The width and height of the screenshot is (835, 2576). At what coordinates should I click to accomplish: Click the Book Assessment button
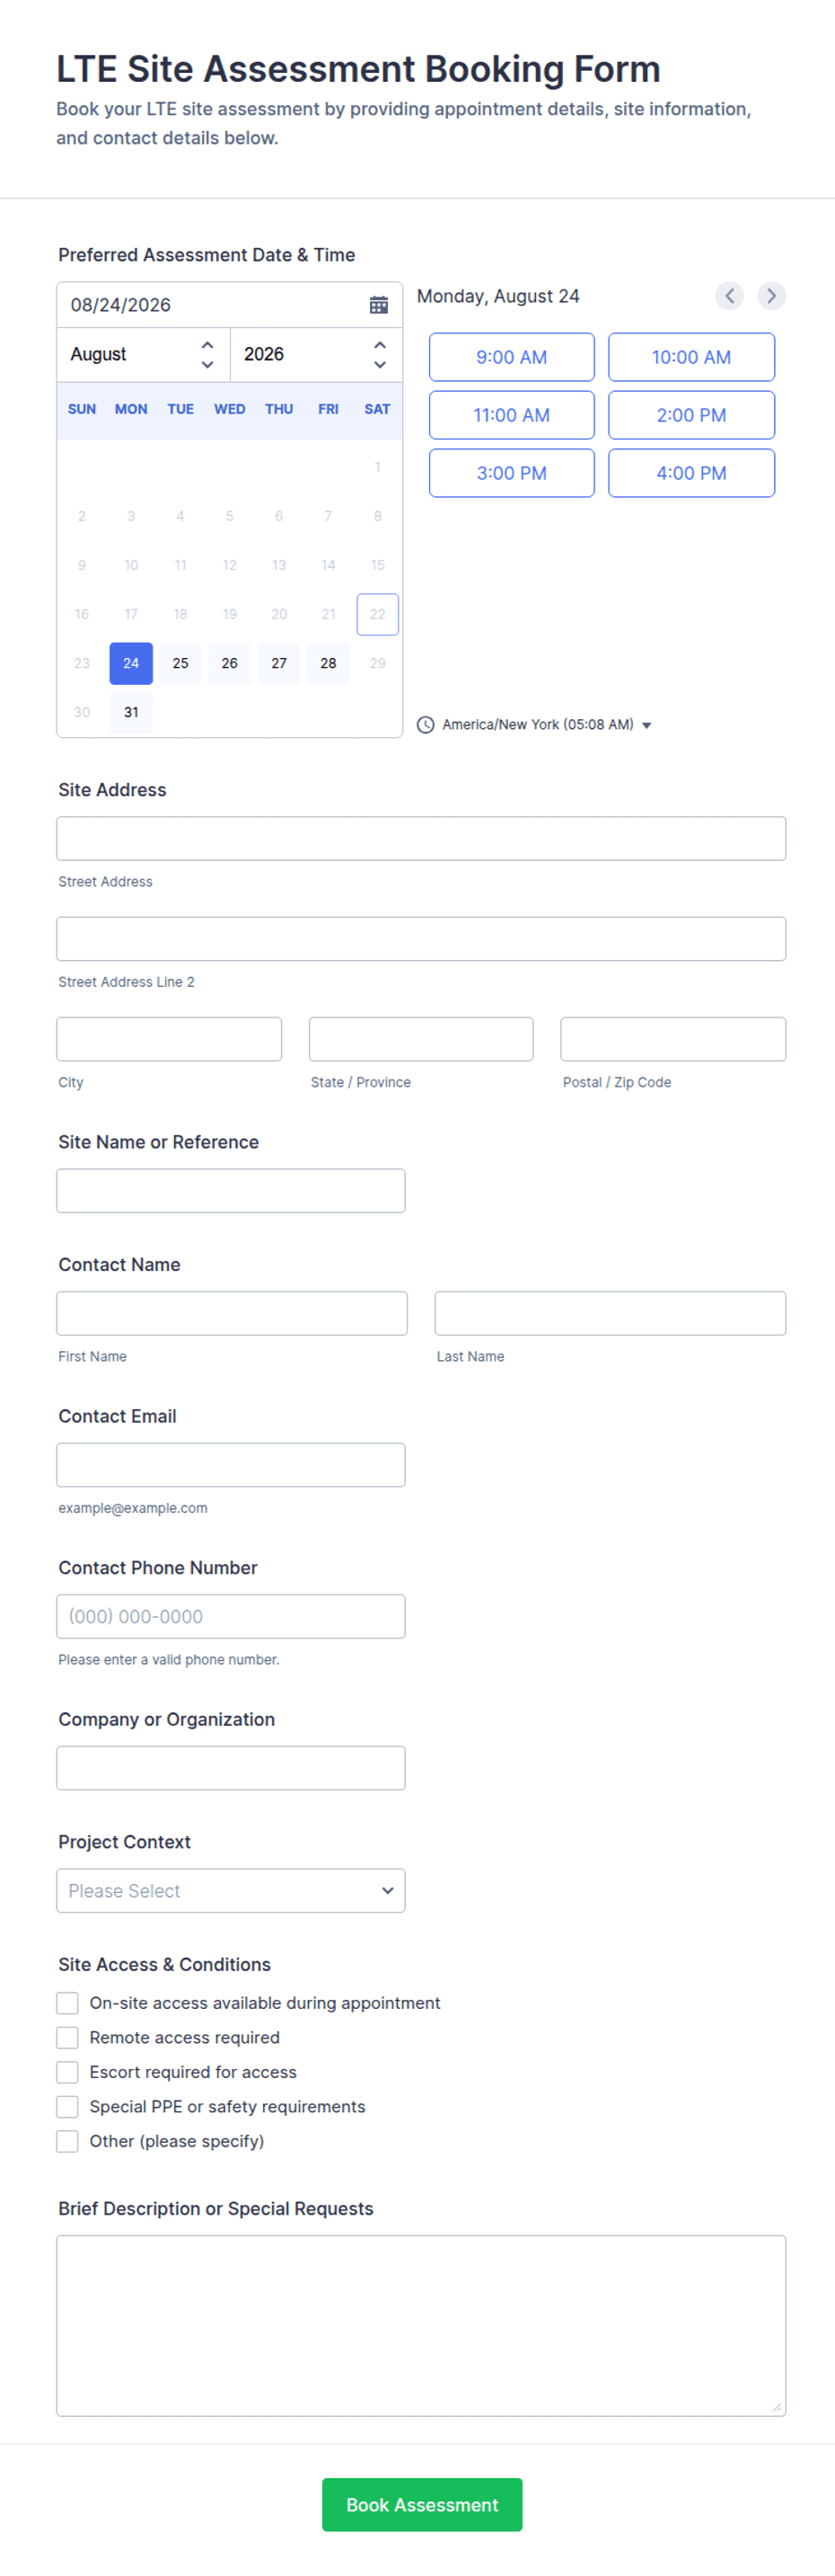point(421,2505)
